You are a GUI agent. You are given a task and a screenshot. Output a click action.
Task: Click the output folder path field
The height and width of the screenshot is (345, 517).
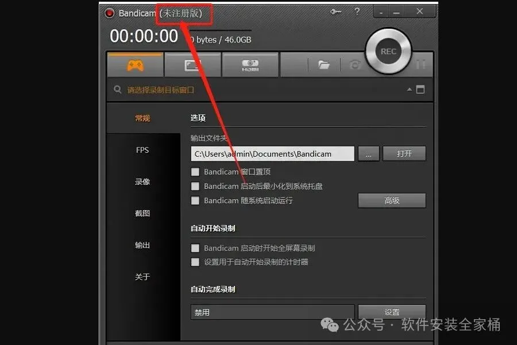coord(273,154)
